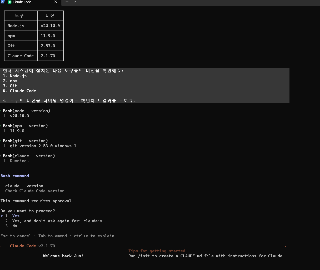
Task: Click the Bash(node --version) line
Action: pos(27,111)
